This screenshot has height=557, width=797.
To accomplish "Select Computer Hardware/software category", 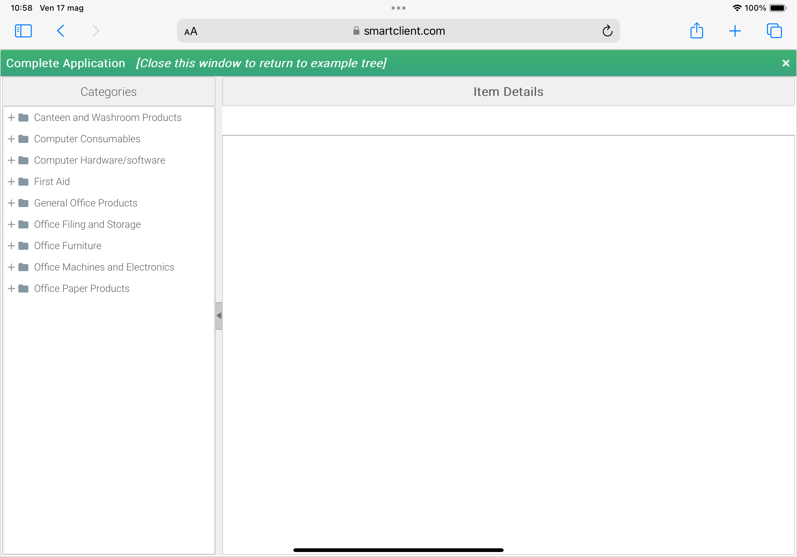I will pyautogui.click(x=99, y=160).
